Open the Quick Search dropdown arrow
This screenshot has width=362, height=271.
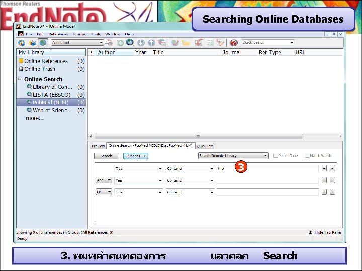(292, 43)
